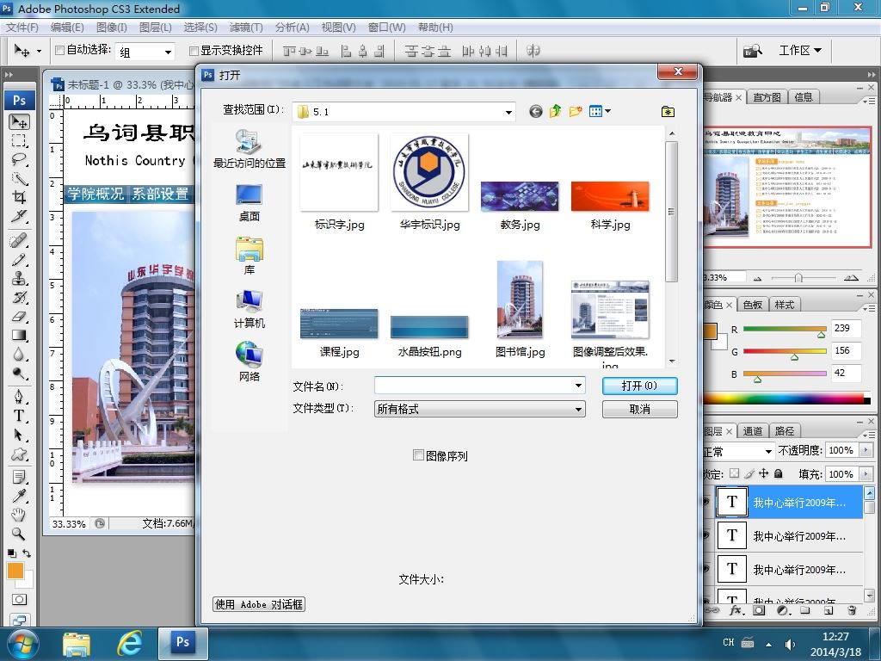Select the Pen tool
The width and height of the screenshot is (881, 661).
(x=20, y=397)
